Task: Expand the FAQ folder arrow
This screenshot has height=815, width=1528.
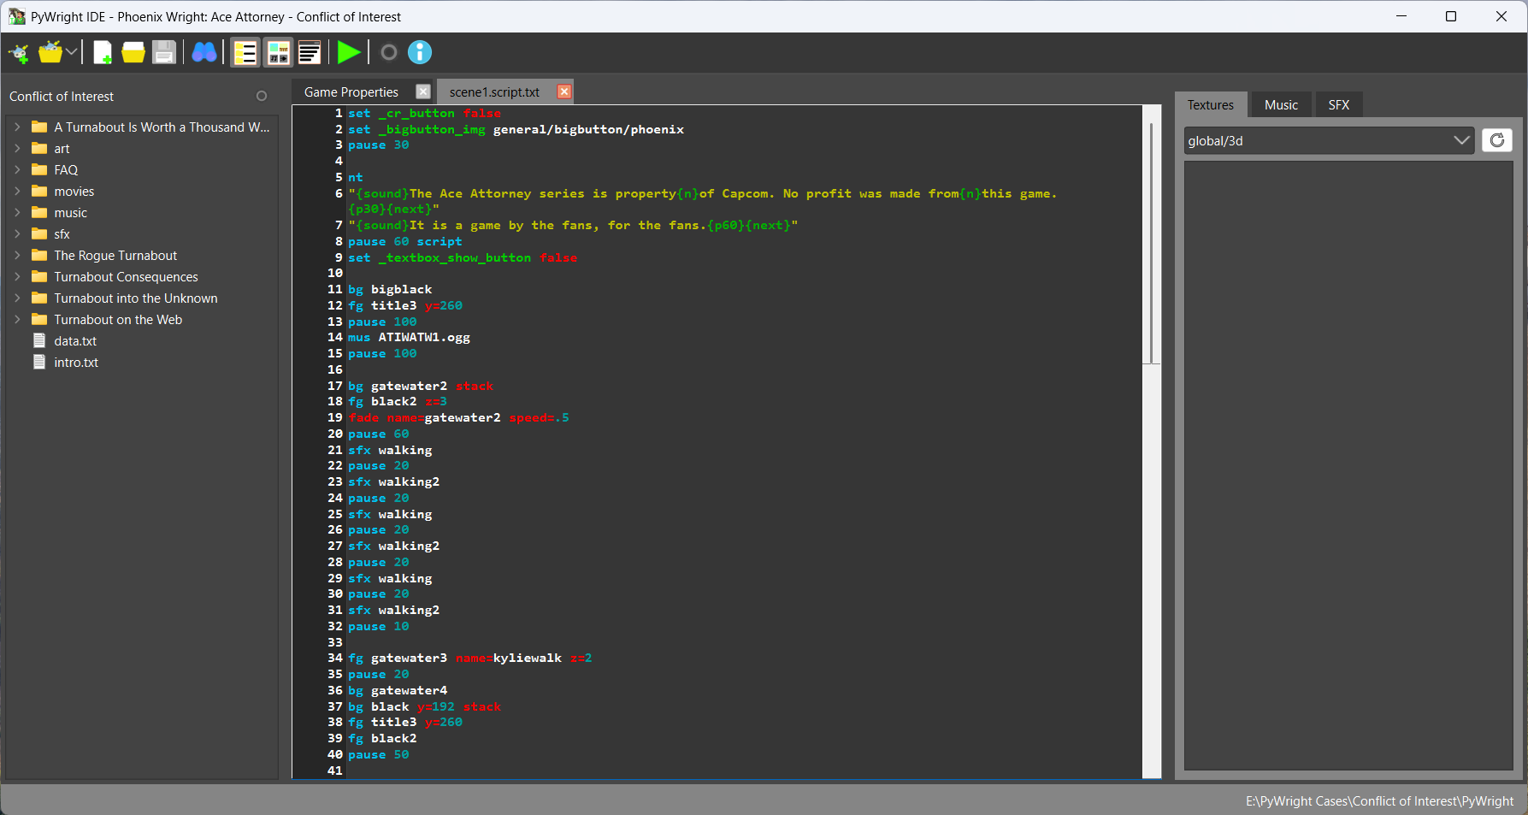Action: (17, 169)
